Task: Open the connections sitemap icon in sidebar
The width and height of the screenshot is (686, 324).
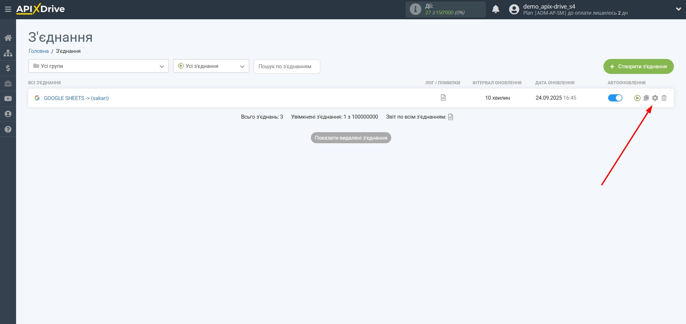Action: click(8, 53)
